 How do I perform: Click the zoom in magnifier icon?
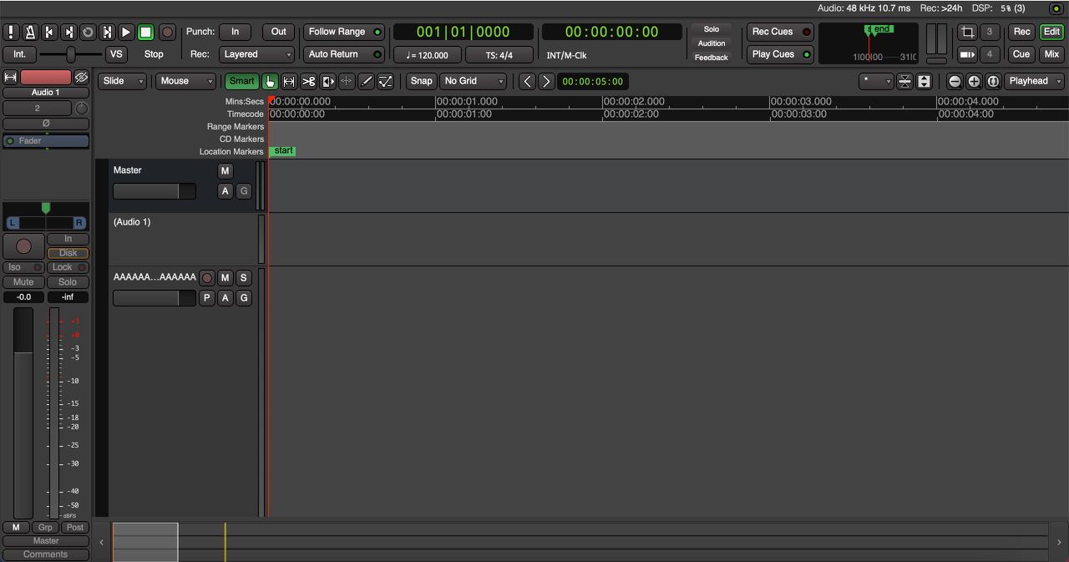tap(974, 81)
